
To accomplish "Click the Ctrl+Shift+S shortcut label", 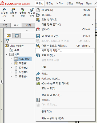I will [x=83, y=46].
